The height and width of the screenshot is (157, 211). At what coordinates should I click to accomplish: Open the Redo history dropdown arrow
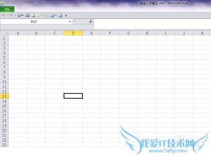[x=15, y=15]
